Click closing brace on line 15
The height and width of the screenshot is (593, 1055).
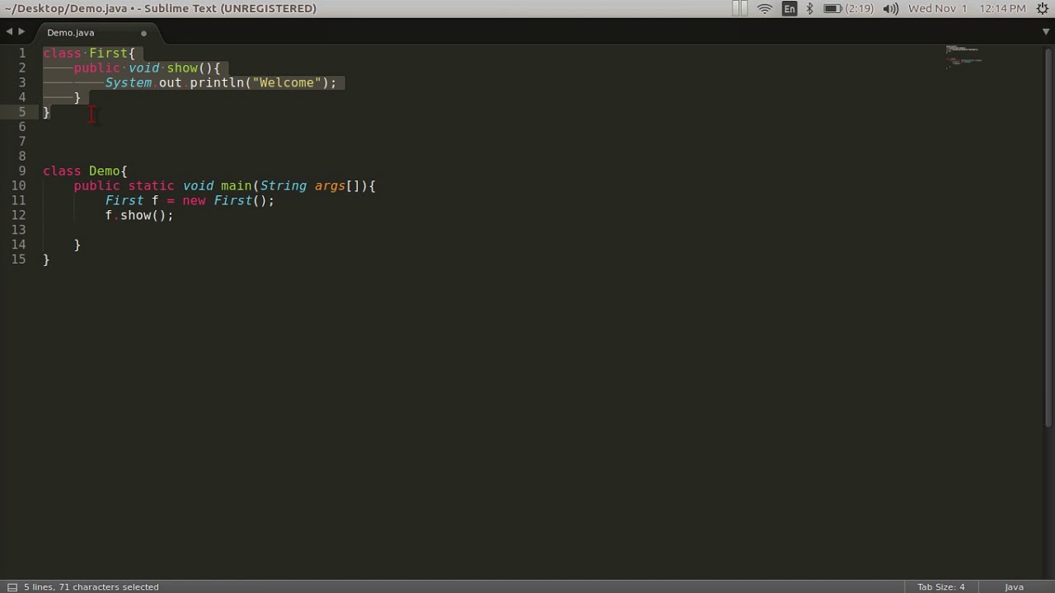click(46, 259)
